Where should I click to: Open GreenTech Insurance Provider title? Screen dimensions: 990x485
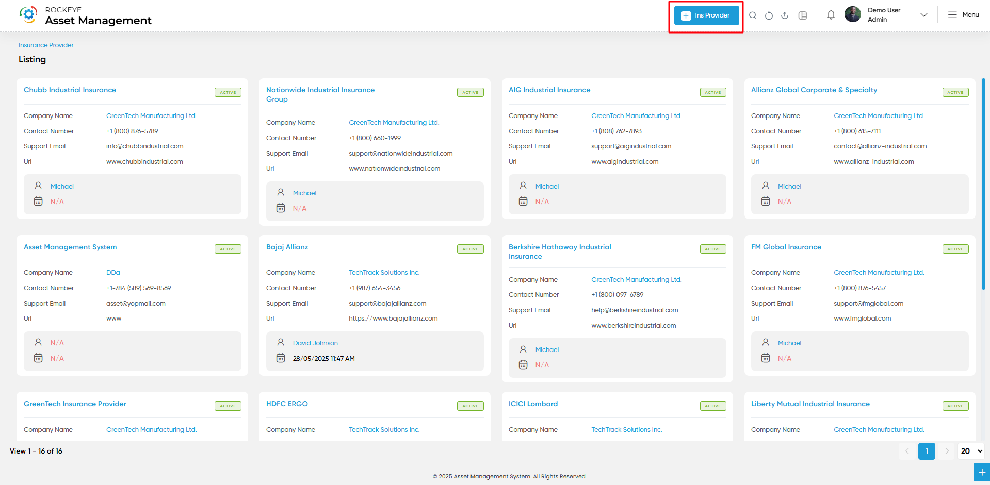(x=75, y=404)
